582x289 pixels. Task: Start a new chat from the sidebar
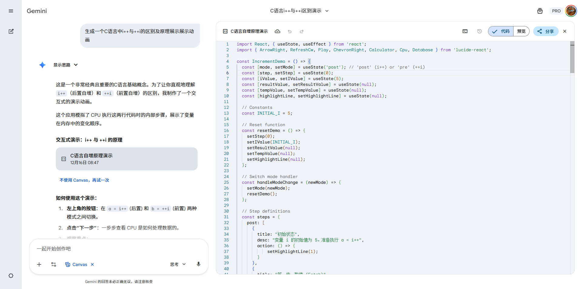click(x=11, y=31)
